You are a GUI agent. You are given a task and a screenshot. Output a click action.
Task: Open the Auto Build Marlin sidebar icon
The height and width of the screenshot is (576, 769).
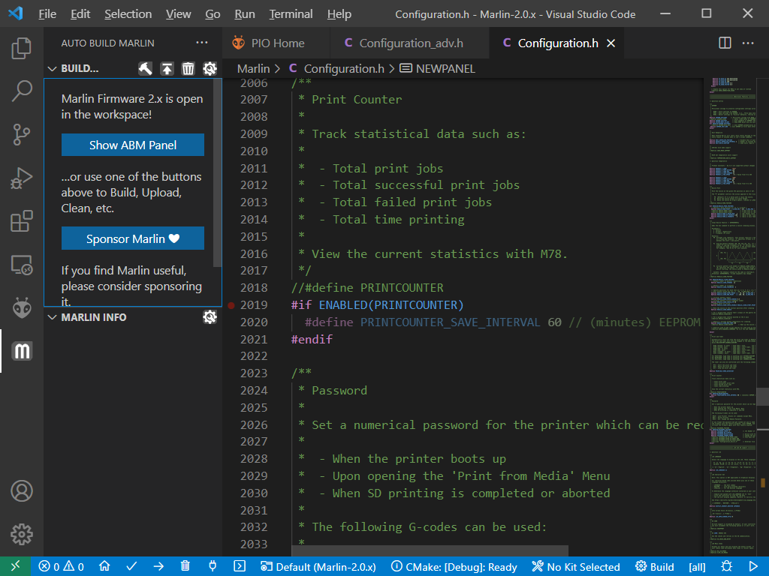click(x=22, y=350)
